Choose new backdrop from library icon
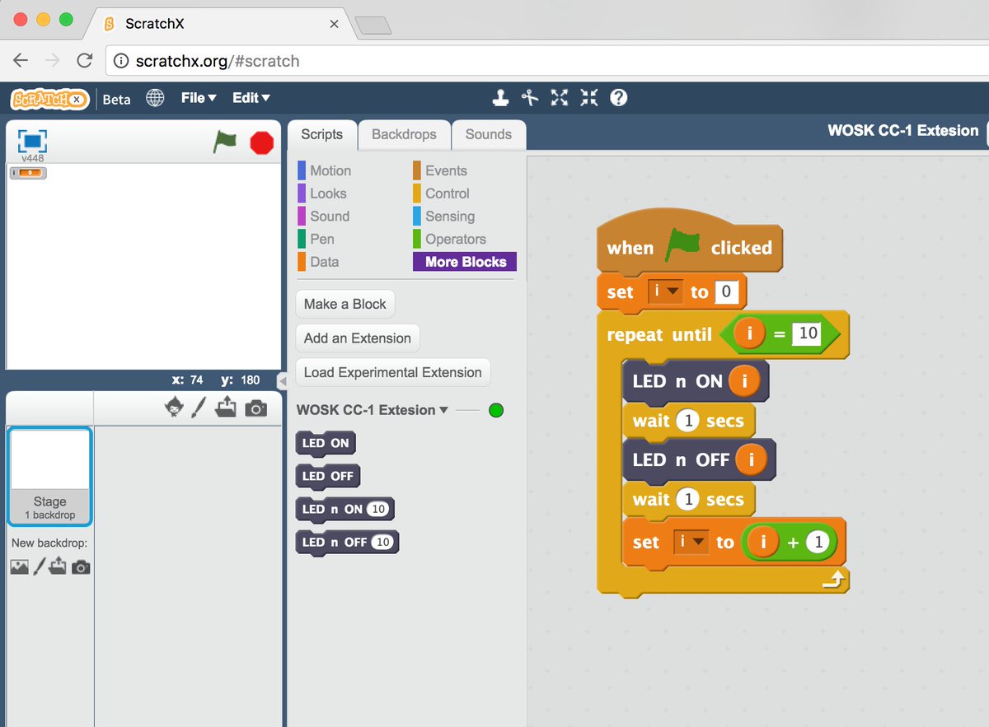989x727 pixels. click(19, 566)
